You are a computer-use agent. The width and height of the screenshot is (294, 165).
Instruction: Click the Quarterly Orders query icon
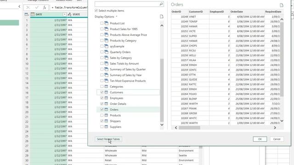106,52
